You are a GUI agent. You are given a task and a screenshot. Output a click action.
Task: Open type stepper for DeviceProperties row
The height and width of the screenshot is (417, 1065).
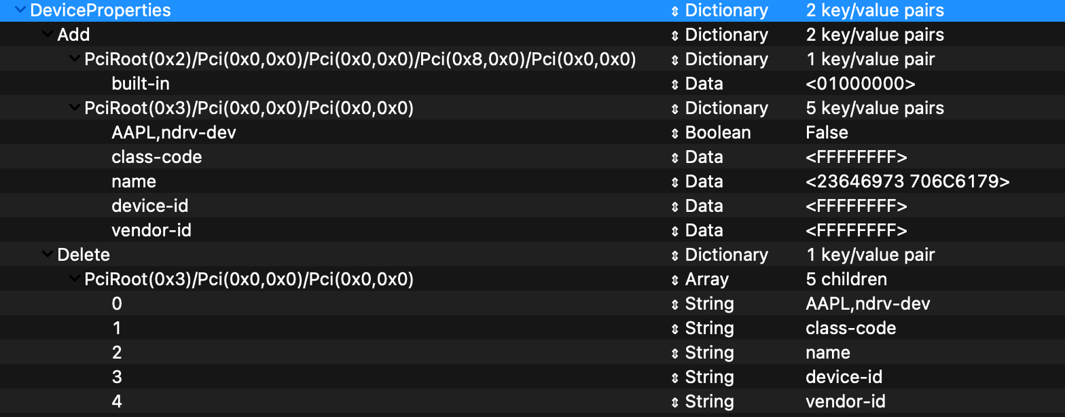[x=674, y=11]
